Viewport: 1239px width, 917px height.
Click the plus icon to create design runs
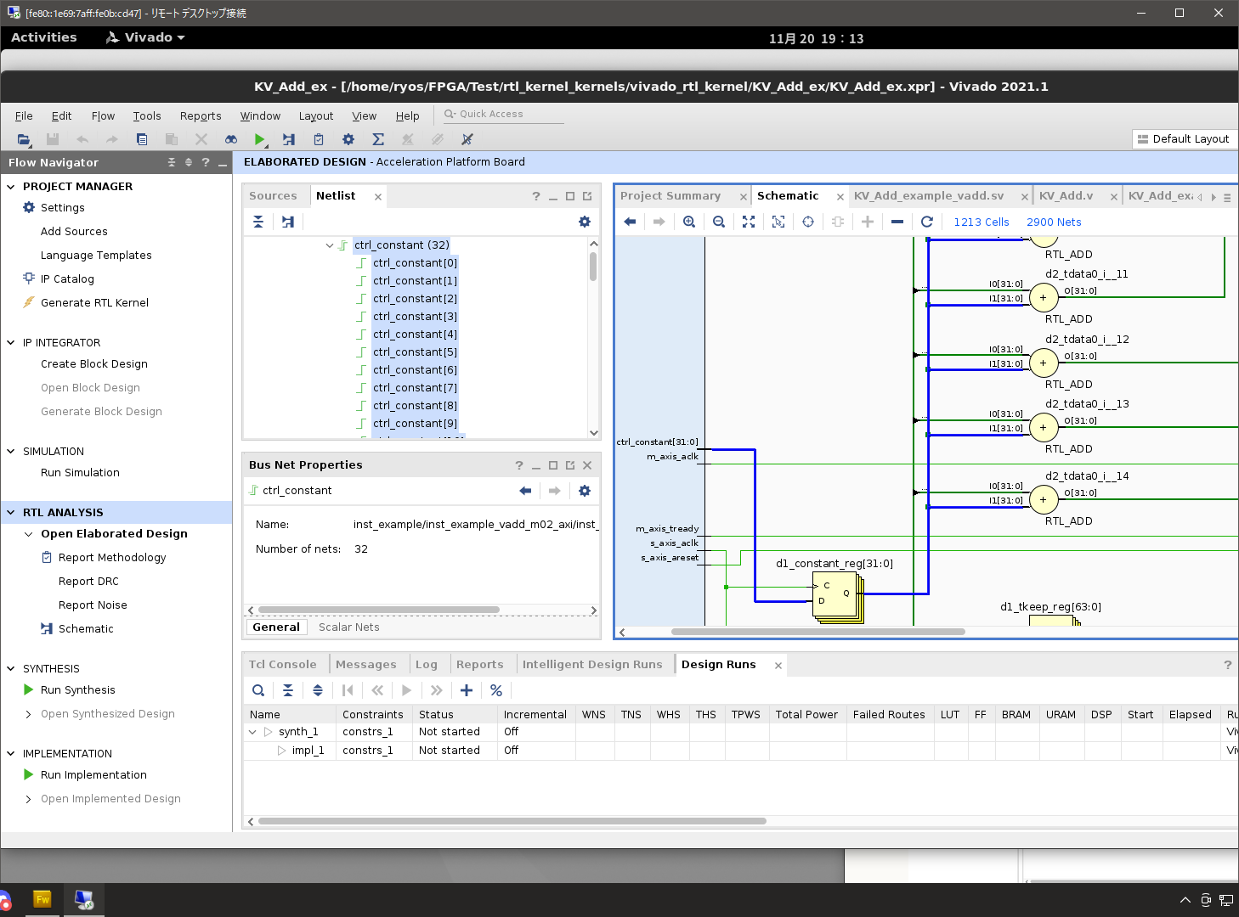point(467,690)
